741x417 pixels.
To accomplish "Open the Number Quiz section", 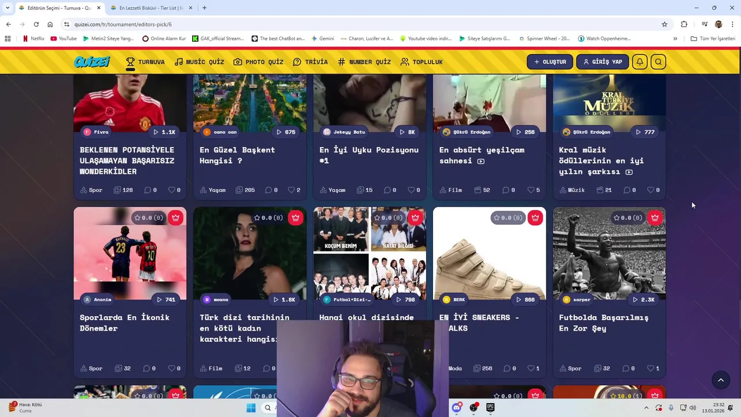I will point(364,62).
